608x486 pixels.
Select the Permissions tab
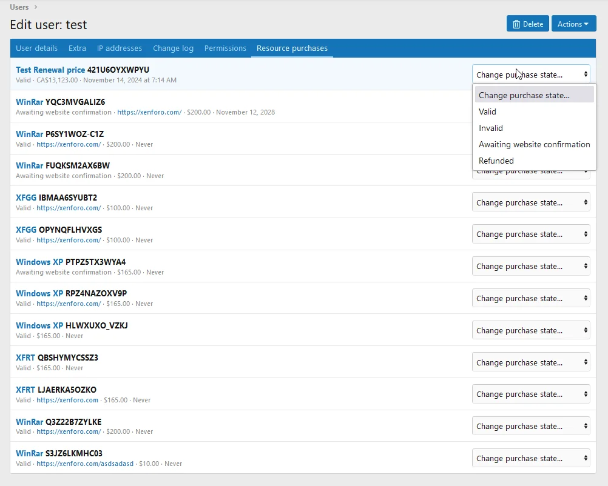[x=225, y=48]
